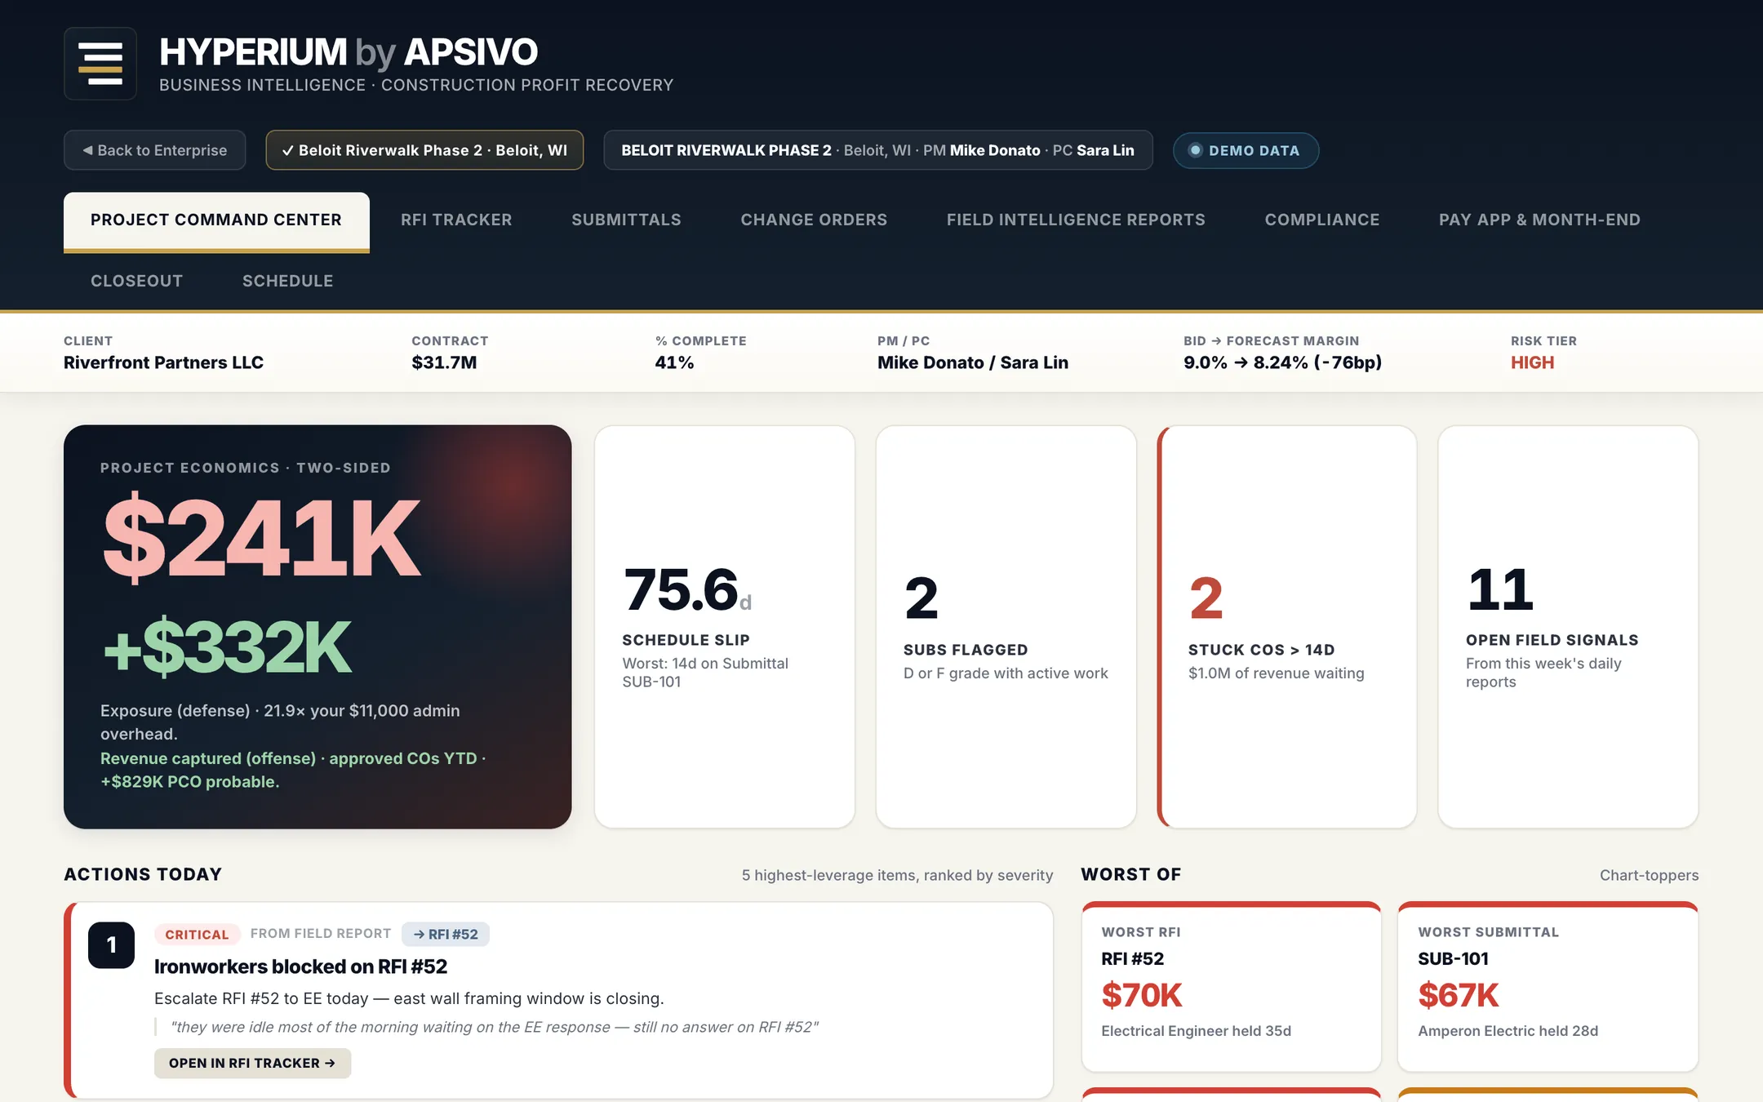This screenshot has height=1102, width=1763.
Task: Click the Hyperium striped logo icon
Action: point(100,64)
